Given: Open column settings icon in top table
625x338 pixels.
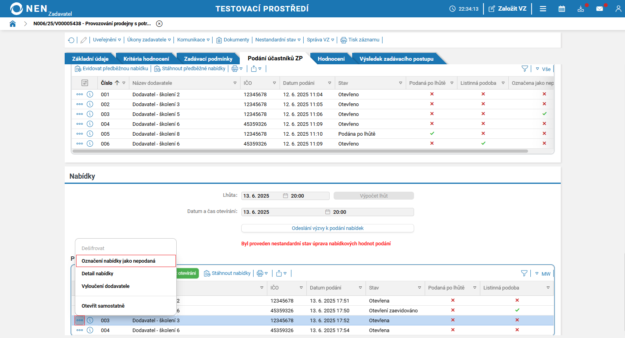Looking at the screenshot, I should 85,83.
